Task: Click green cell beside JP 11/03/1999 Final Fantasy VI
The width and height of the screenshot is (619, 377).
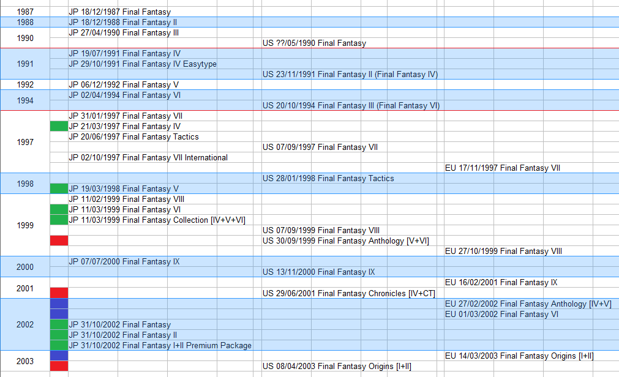Action: coord(59,210)
